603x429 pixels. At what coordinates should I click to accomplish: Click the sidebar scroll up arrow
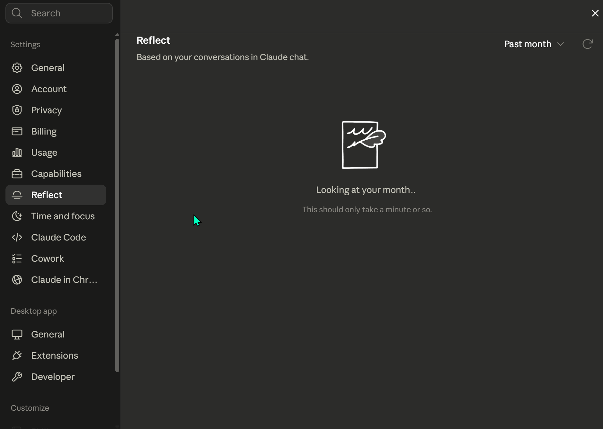pyautogui.click(x=117, y=35)
